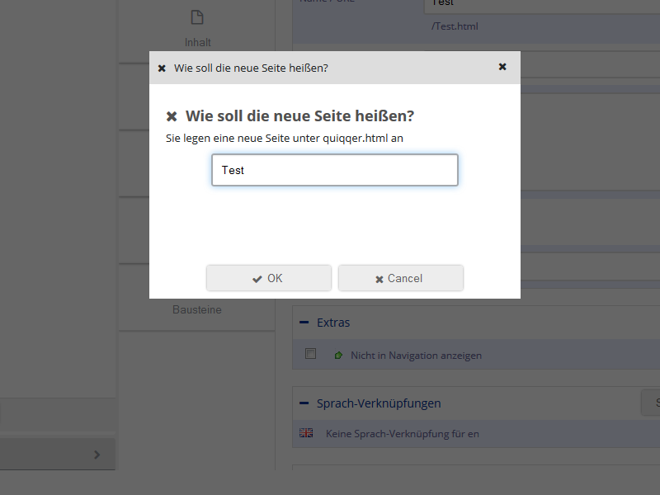The width and height of the screenshot is (660, 495).
Task: Confirm the new page with OK
Action: point(268,278)
